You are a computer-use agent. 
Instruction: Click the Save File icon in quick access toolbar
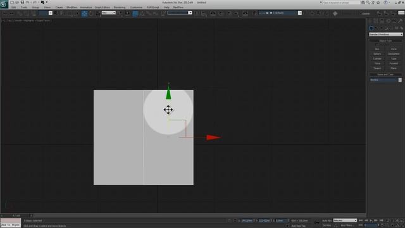pos(22,3)
